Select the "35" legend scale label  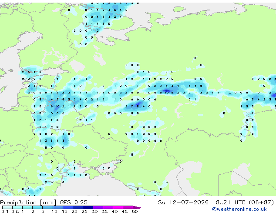pos(104,211)
